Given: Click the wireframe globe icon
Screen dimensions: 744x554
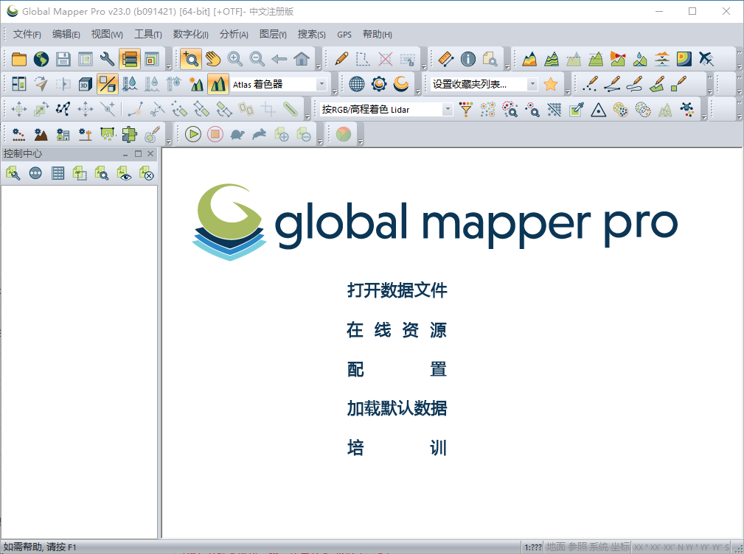Looking at the screenshot, I should click(x=357, y=85).
